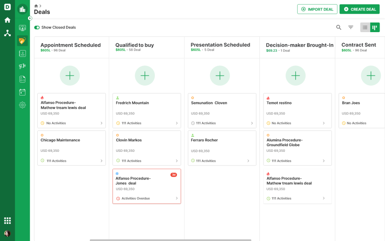Click the company building icon at sidebar top

22,9
